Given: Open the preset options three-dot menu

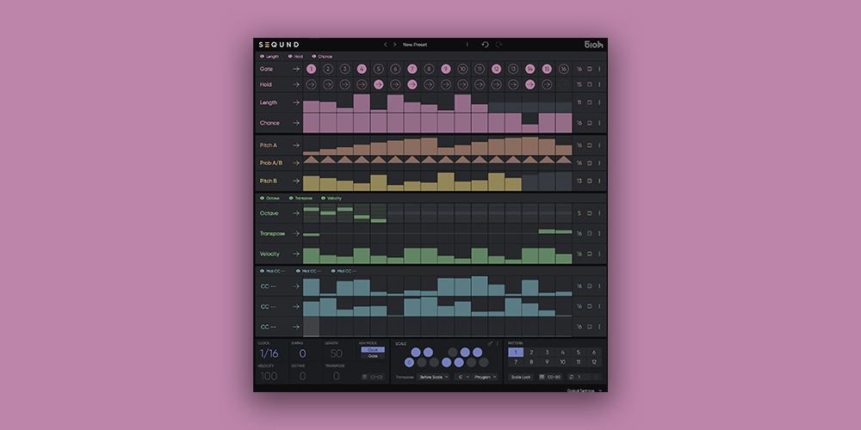Looking at the screenshot, I should pos(468,45).
